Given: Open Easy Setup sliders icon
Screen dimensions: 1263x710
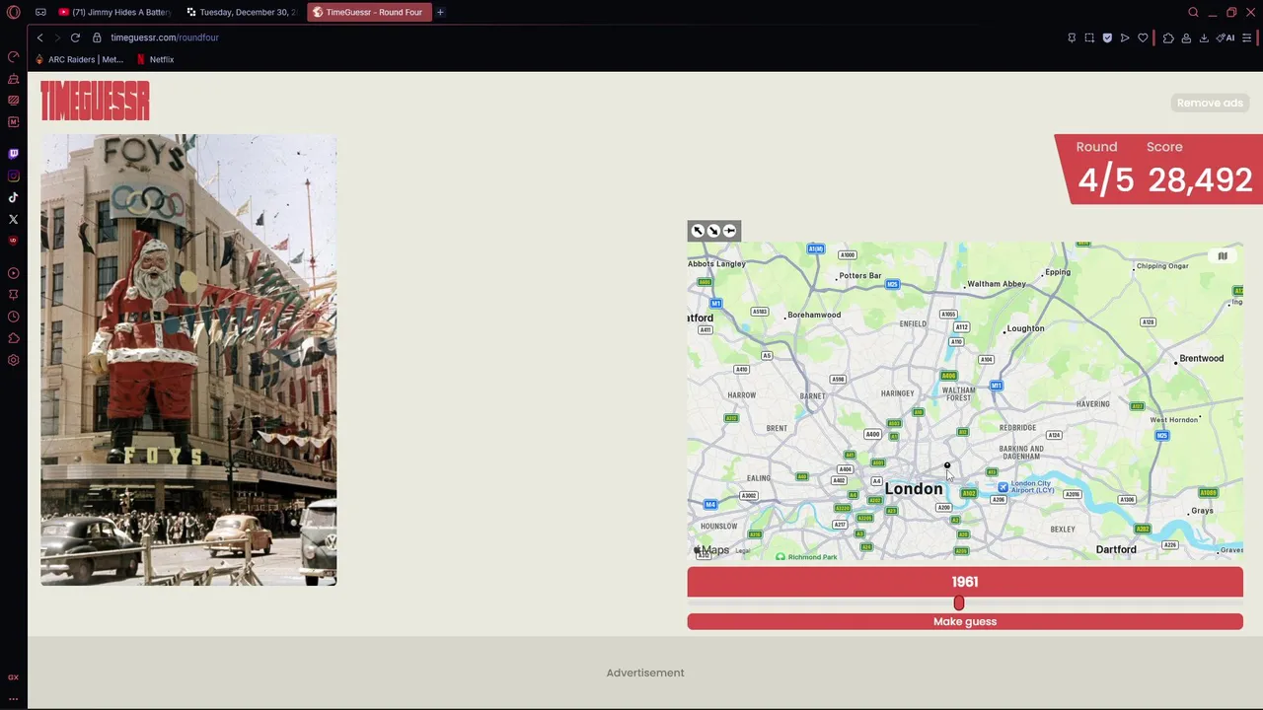Looking at the screenshot, I should tap(1247, 37).
